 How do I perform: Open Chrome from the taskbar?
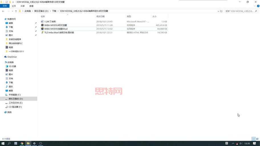(x=22, y=143)
